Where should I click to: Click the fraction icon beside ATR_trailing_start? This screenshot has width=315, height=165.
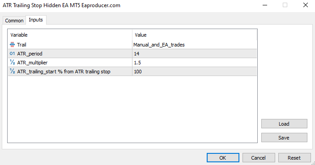(x=12, y=71)
